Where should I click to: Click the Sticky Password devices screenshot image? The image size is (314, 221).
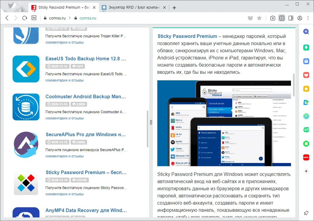point(224,123)
